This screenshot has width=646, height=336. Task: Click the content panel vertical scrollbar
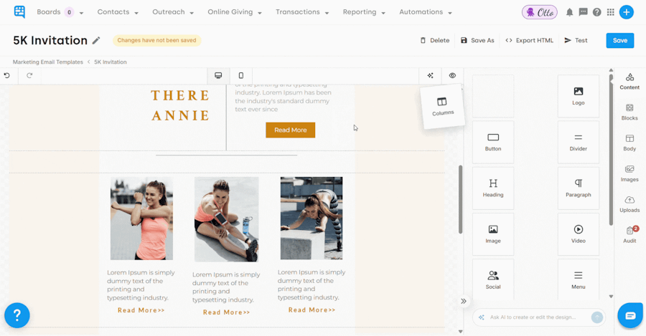click(x=611, y=149)
